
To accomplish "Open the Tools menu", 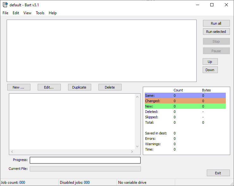I will pyautogui.click(x=40, y=13).
